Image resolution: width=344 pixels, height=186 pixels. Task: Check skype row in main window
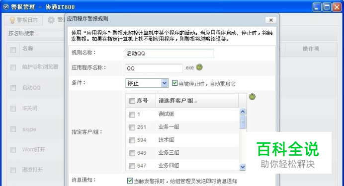point(13,129)
